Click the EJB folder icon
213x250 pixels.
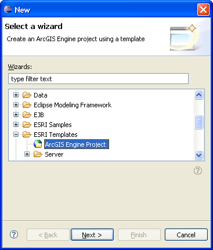[x=27, y=115]
